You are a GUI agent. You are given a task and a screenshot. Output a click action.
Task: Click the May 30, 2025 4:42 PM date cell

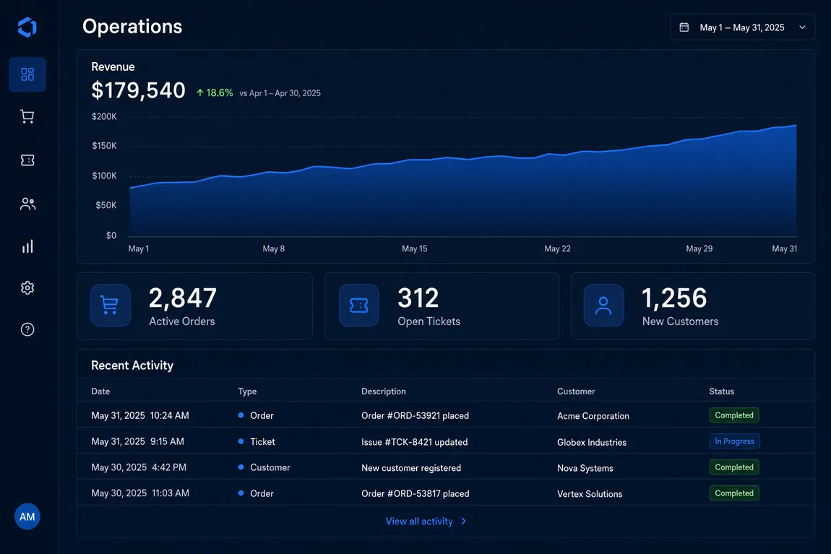139,467
